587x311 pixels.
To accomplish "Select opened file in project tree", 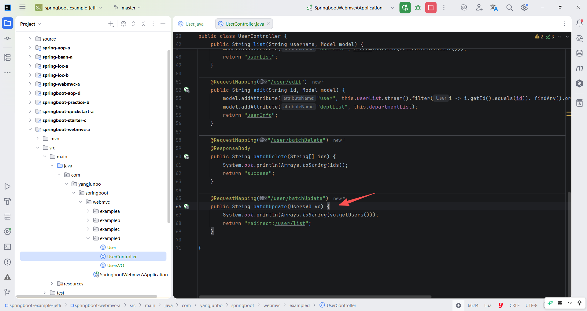I will click(x=124, y=24).
